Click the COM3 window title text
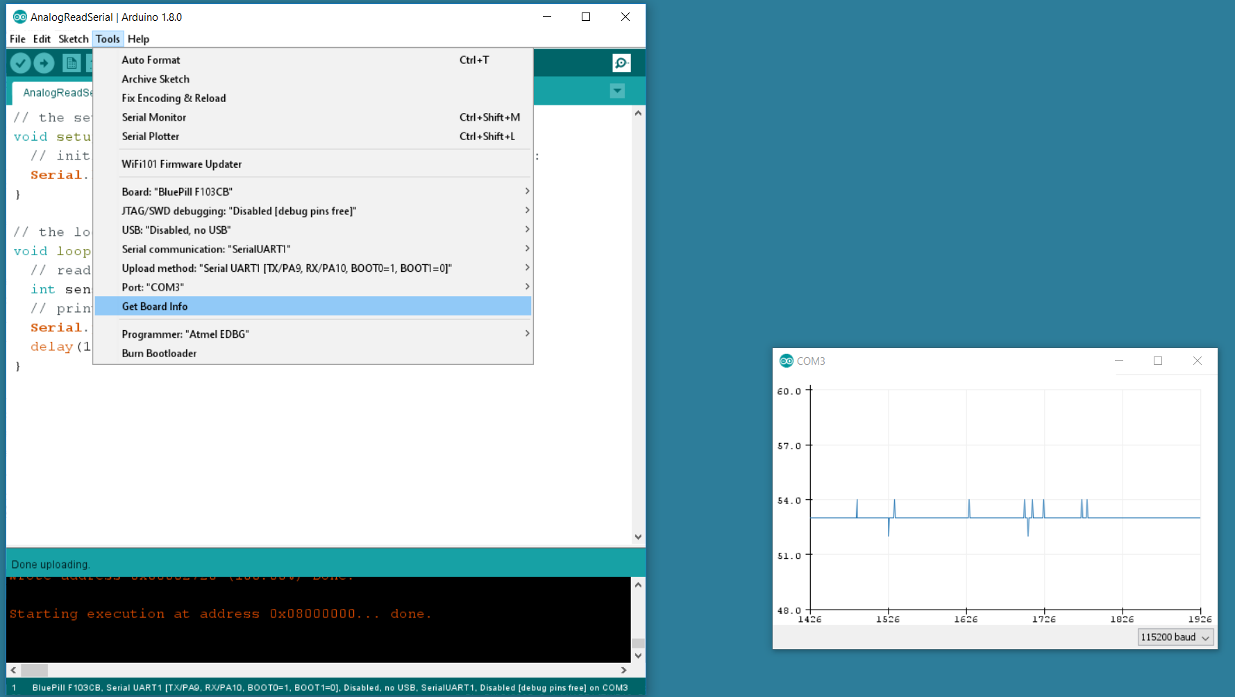The image size is (1235, 697). point(811,361)
